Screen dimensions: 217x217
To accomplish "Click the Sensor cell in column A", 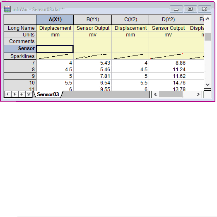I will [x=55, y=49].
